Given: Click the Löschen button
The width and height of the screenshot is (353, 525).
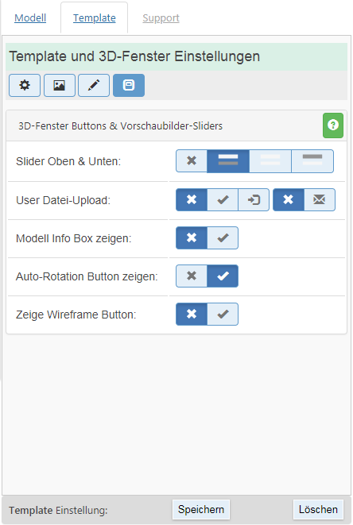Looking at the screenshot, I should [x=318, y=510].
